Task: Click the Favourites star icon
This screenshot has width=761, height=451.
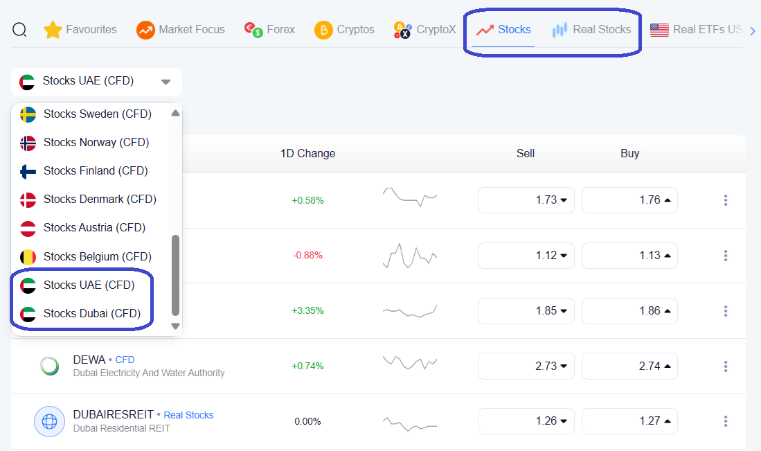Action: [53, 30]
